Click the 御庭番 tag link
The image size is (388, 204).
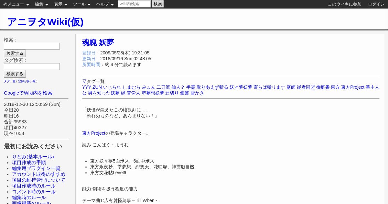point(323,87)
